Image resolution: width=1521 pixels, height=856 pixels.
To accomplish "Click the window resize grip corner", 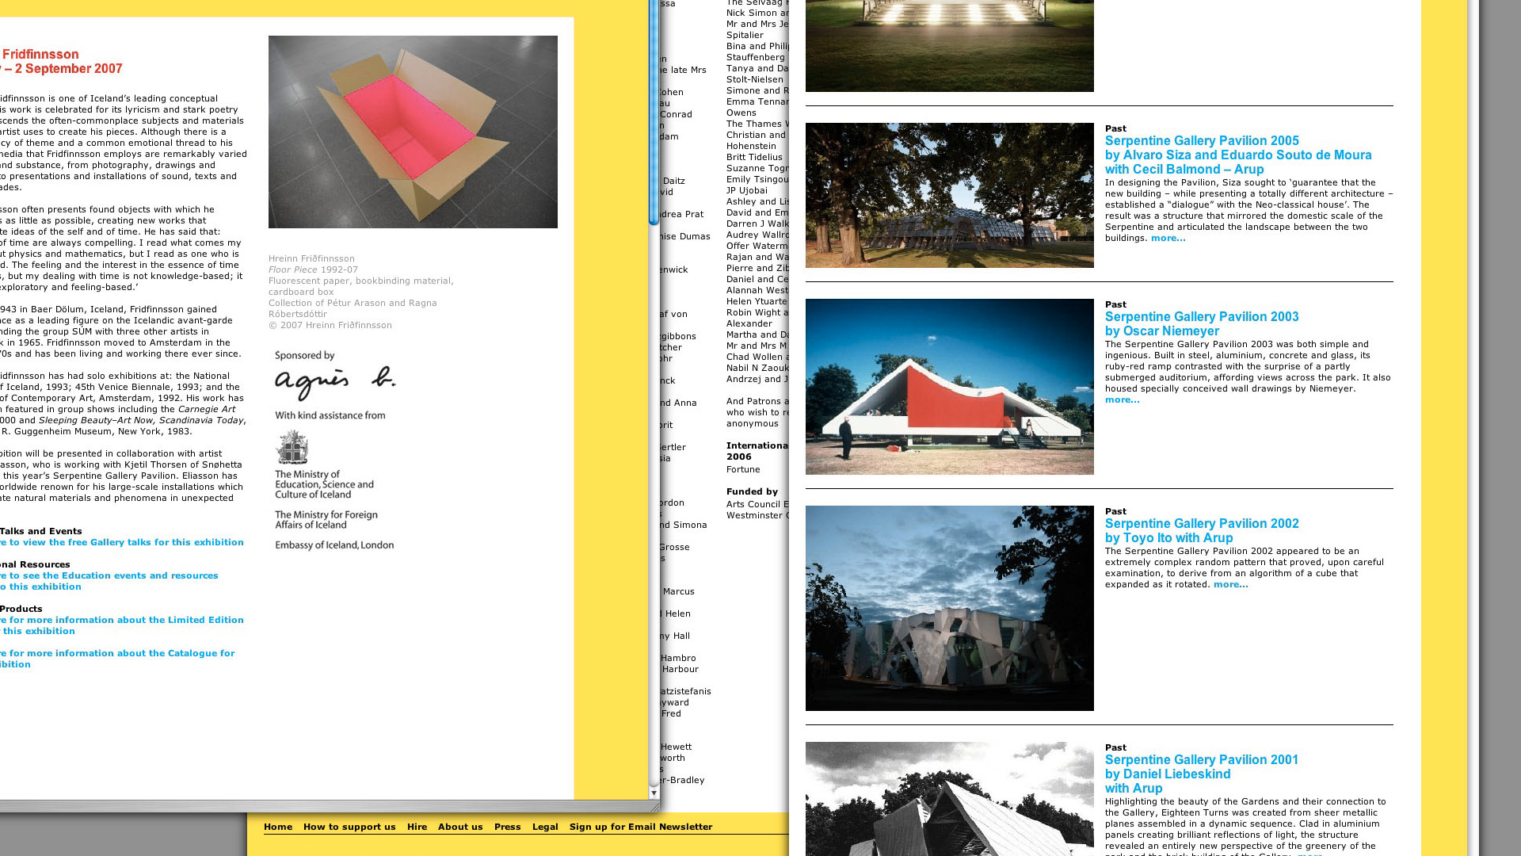I will 654,807.
